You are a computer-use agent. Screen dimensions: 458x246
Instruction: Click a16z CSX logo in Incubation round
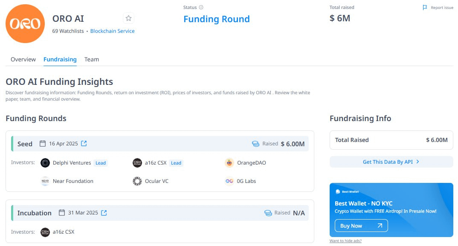tap(45, 232)
